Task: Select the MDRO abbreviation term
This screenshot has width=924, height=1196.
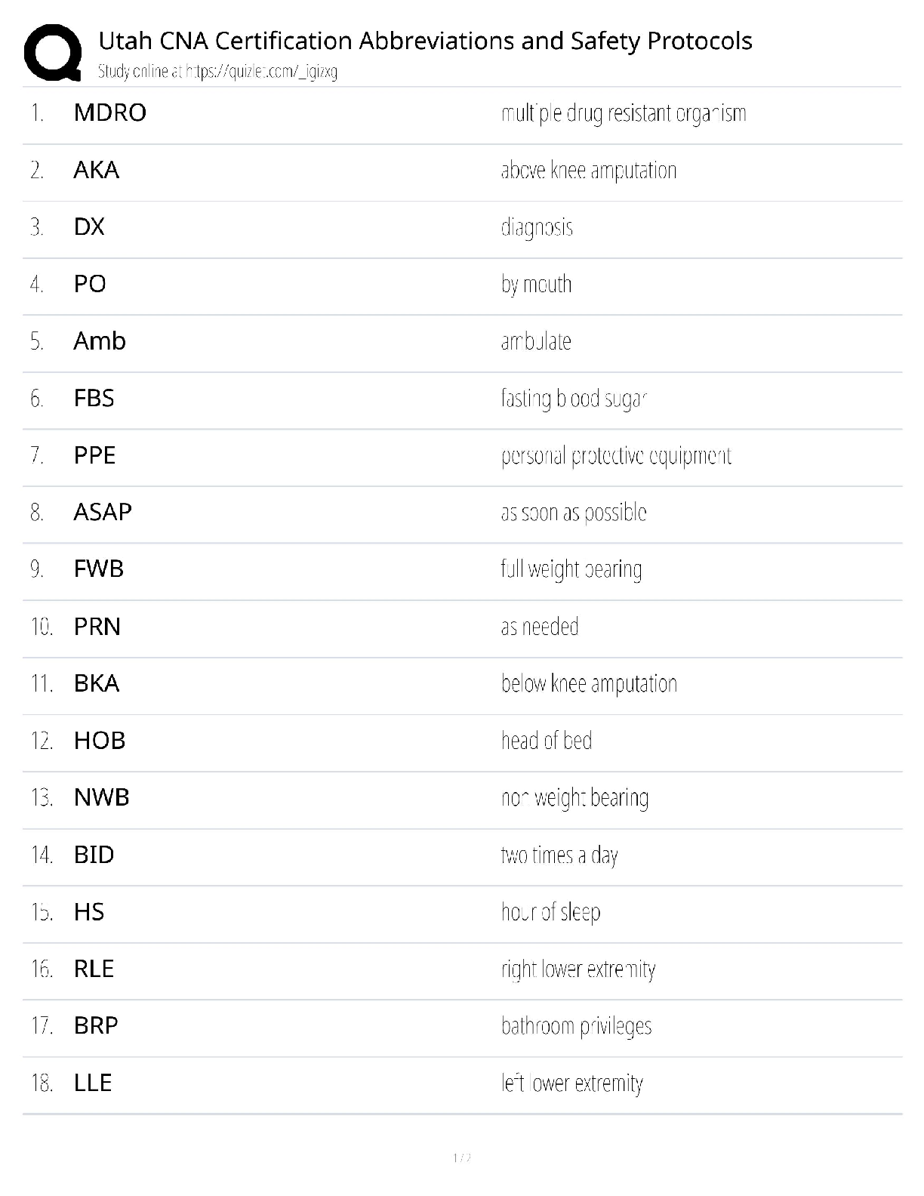Action: click(x=110, y=113)
